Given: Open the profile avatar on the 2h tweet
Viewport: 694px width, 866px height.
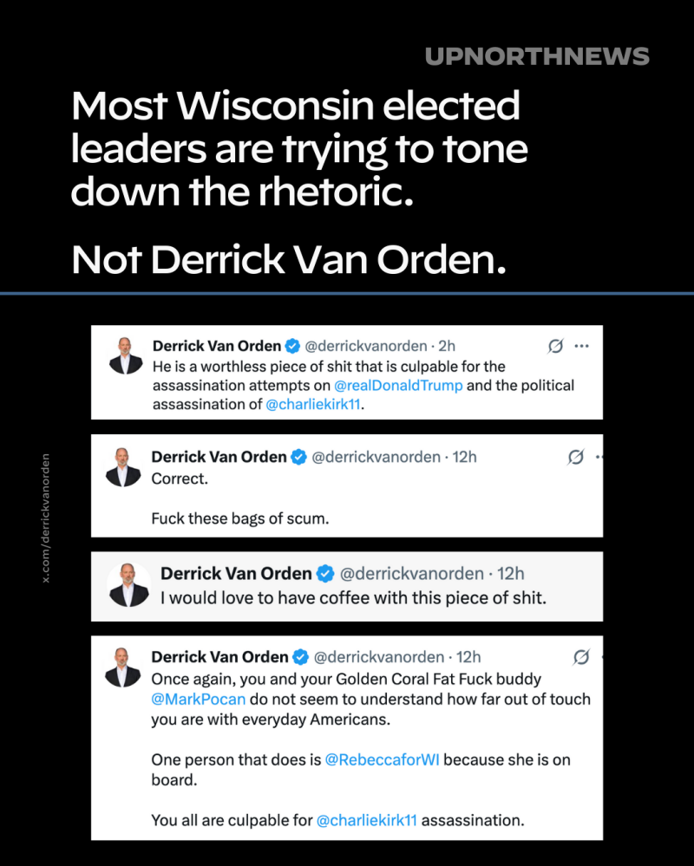Looking at the screenshot, I should point(125,355).
